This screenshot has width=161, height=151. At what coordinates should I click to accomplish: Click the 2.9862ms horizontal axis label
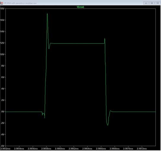pyautogui.click(x=73, y=149)
